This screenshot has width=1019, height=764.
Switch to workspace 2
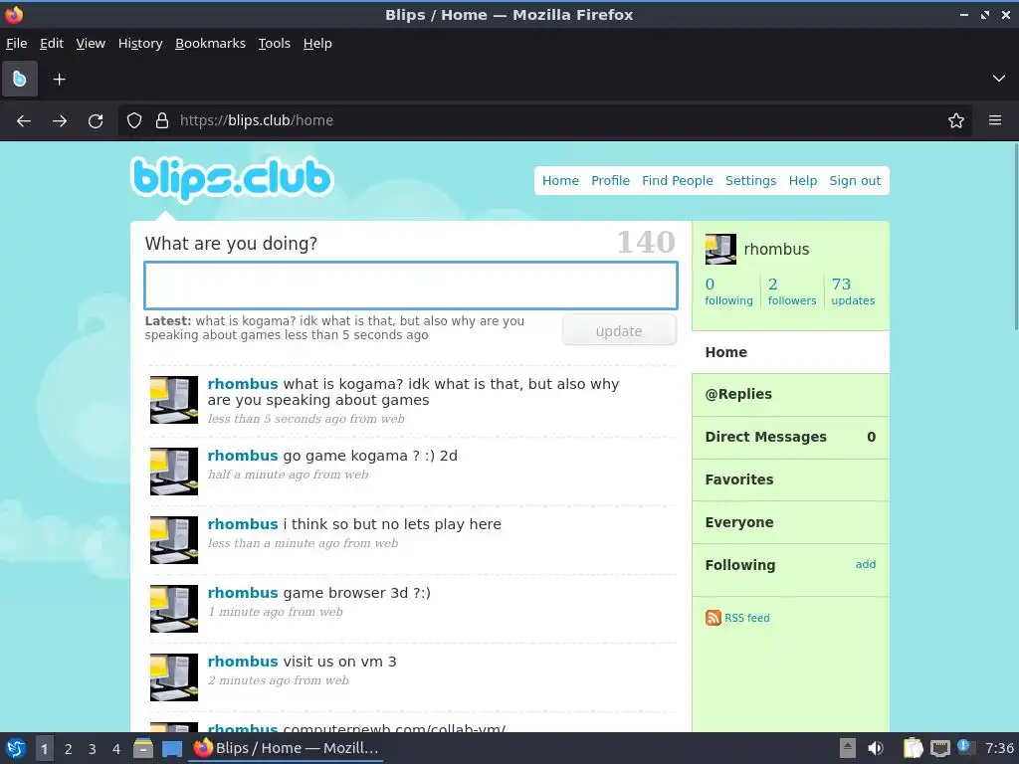(x=69, y=749)
